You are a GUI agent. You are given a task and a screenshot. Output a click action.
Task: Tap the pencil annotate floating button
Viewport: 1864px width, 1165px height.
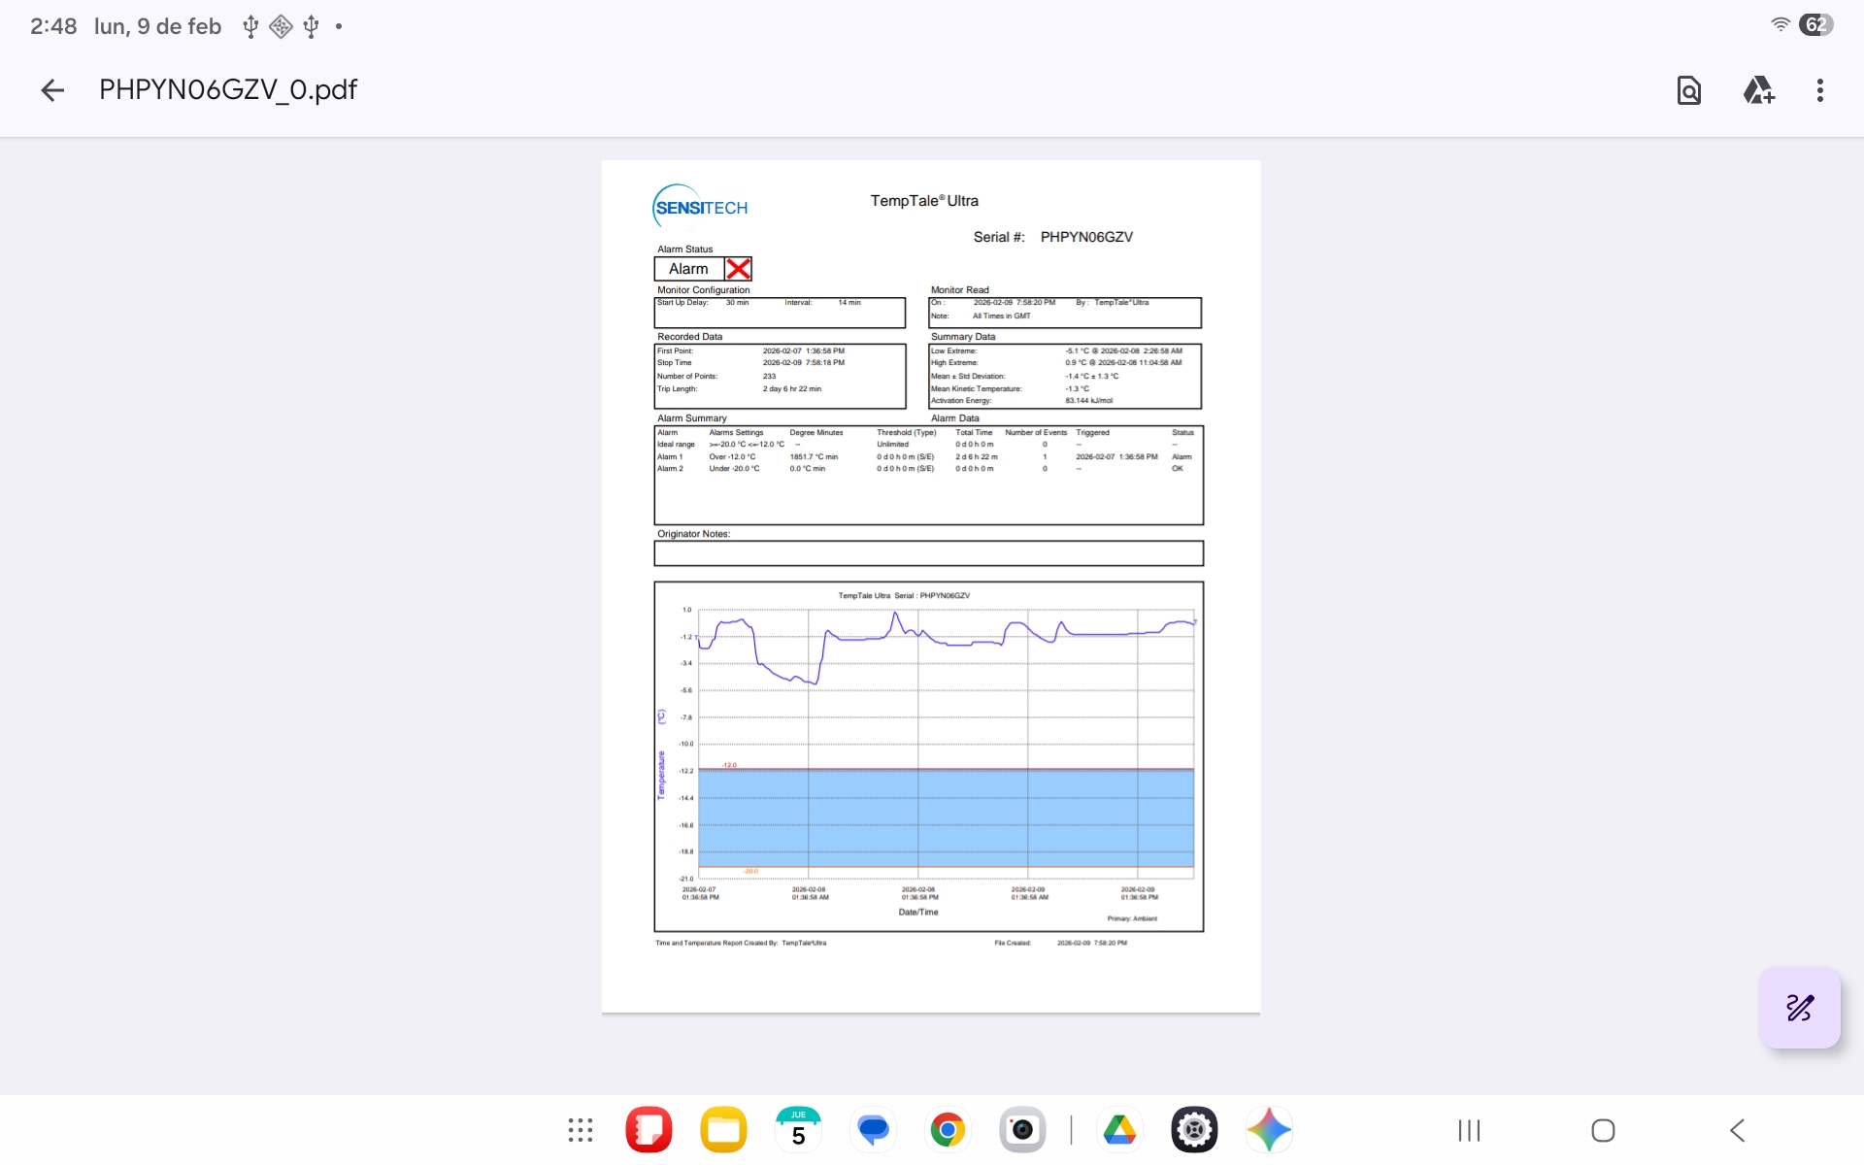click(1799, 1008)
